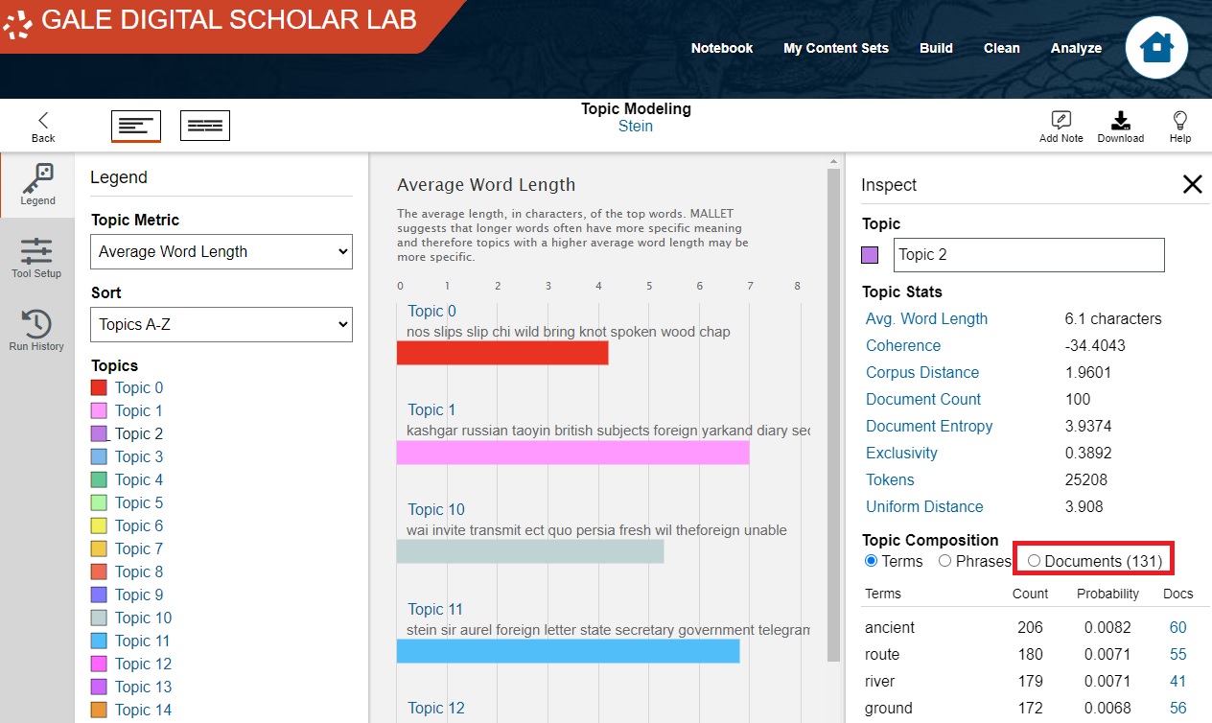This screenshot has width=1212, height=723.
Task: Open the Tool Setup sidebar panel
Action: [36, 258]
